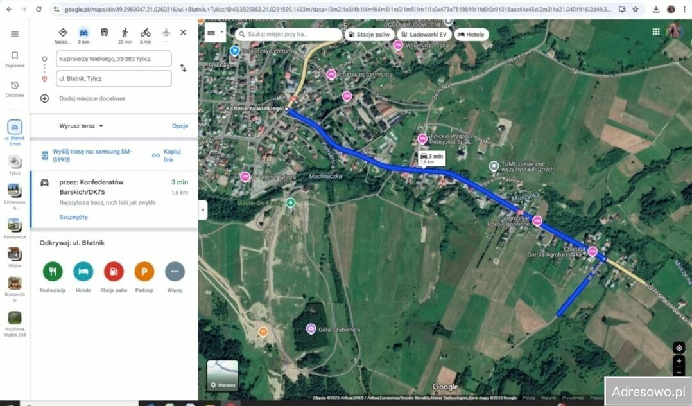Center map on my location
This screenshot has width=692, height=406.
coord(679,348)
